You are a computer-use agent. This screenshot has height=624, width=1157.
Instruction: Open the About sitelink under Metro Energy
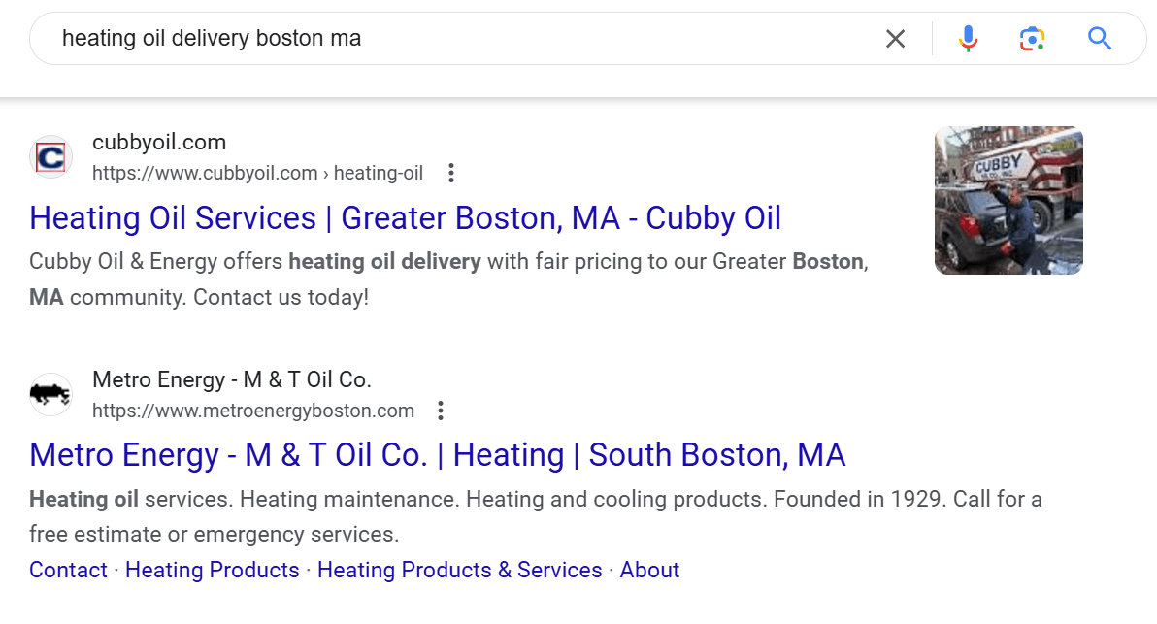[649, 570]
